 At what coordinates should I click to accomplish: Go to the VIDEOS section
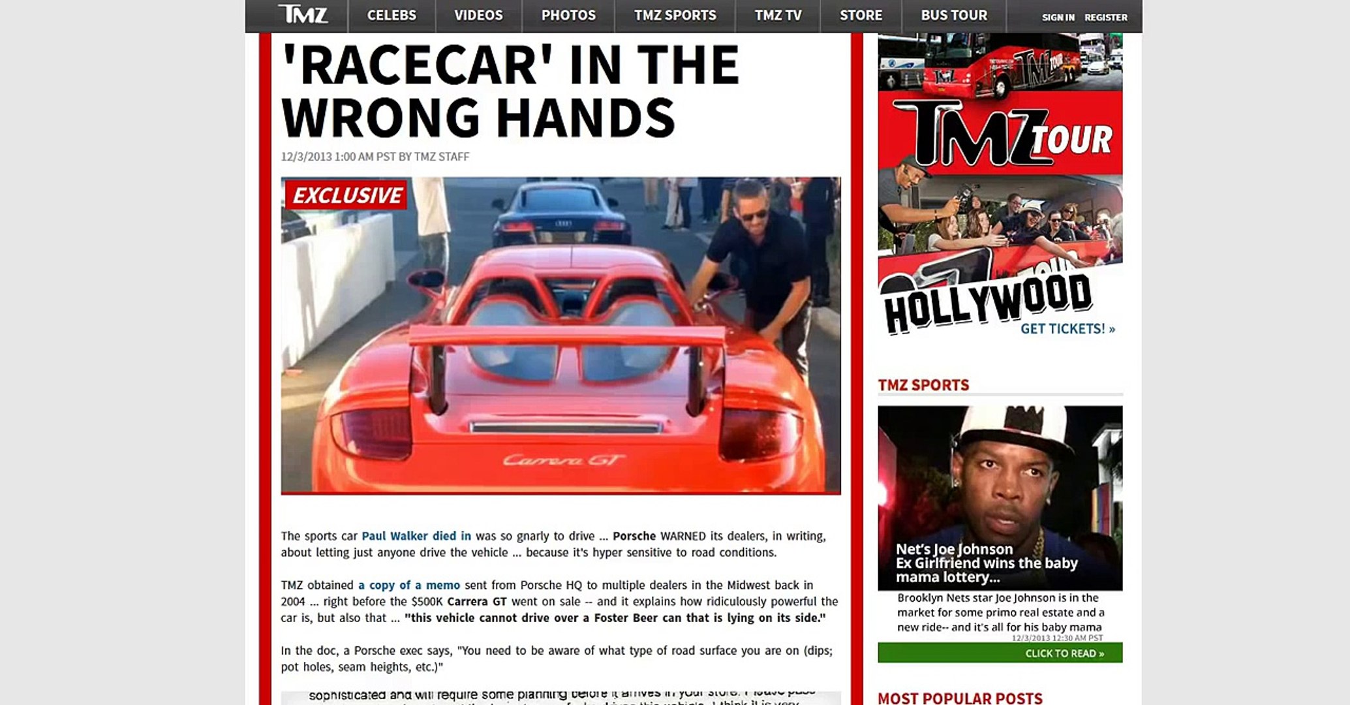pyautogui.click(x=478, y=15)
